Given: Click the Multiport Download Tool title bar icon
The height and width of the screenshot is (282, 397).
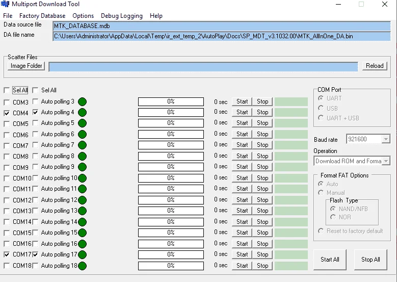Looking at the screenshot, I should click(x=5, y=4).
